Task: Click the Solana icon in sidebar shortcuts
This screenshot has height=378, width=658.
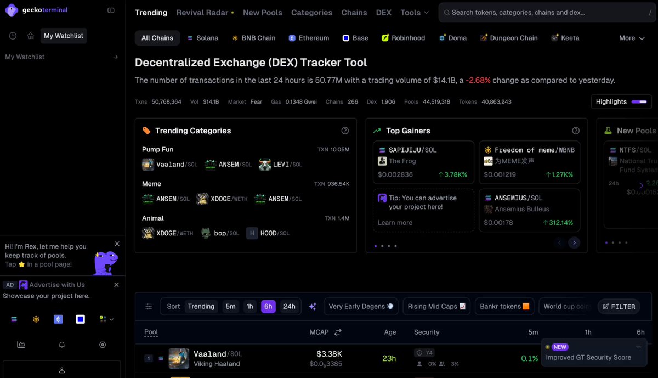Action: tap(14, 319)
